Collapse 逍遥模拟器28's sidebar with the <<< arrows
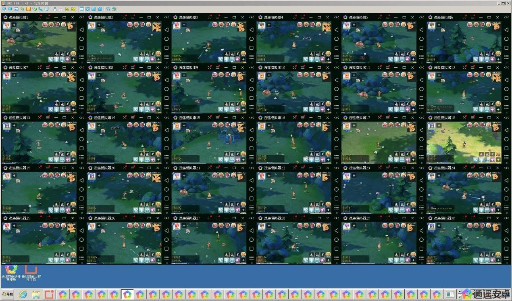 (337, 218)
